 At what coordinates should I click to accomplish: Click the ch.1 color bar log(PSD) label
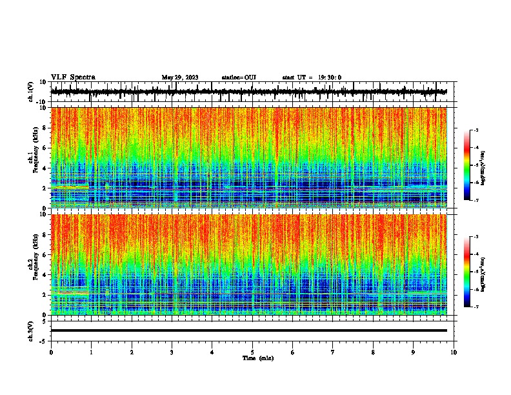click(483, 168)
